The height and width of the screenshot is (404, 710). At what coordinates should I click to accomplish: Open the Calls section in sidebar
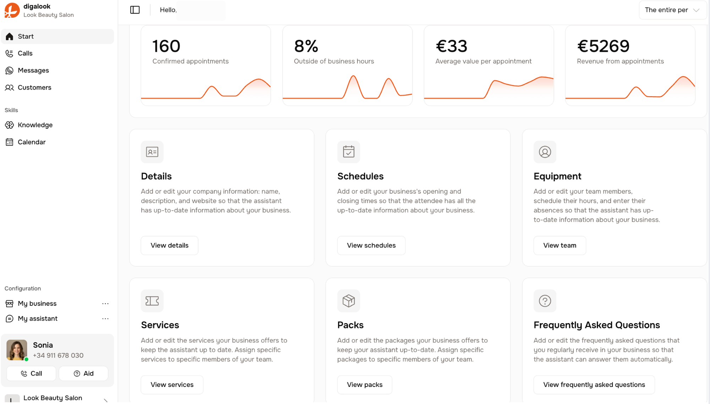(x=25, y=53)
